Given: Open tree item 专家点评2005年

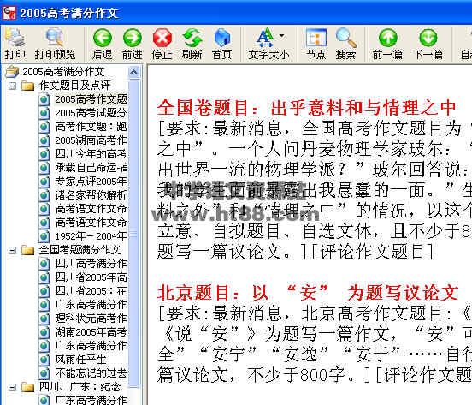Looking at the screenshot, I should click(x=91, y=182).
